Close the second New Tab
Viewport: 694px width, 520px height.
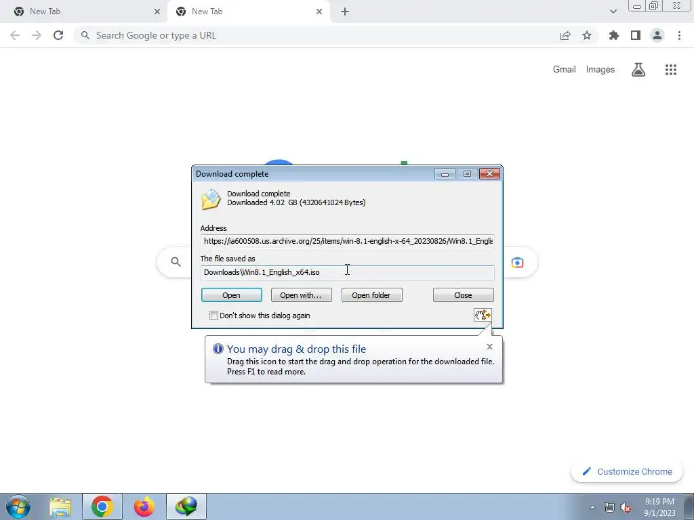[319, 12]
